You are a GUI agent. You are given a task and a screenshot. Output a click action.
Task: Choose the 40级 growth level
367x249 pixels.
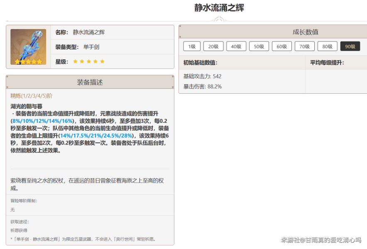(x=236, y=46)
